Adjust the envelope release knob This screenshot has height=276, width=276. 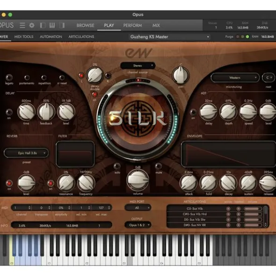tap(268, 183)
